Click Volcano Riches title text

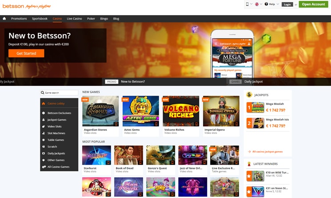pos(174,130)
